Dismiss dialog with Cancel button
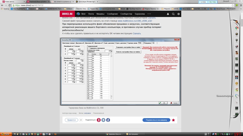The width and height of the screenshot is (243, 136). pyautogui.click(x=174, y=103)
